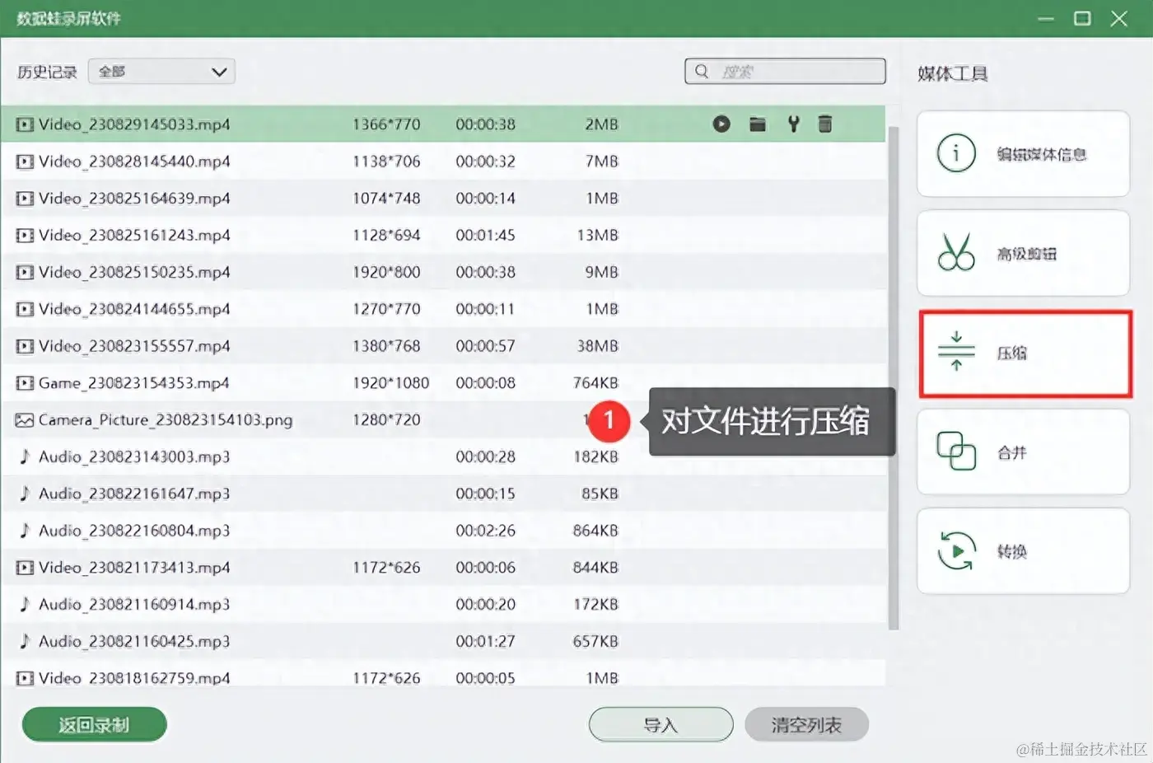Click the 媒体工具 panel heading
Screen dimensions: 1153x763
click(953, 73)
